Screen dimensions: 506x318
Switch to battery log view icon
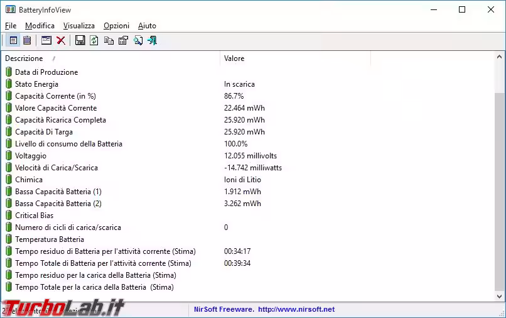click(x=27, y=41)
